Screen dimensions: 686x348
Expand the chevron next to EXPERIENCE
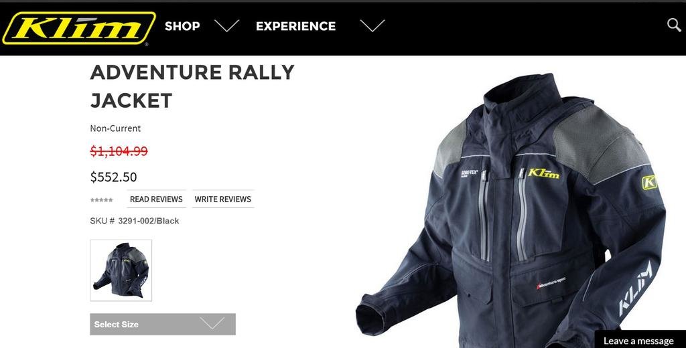372,26
